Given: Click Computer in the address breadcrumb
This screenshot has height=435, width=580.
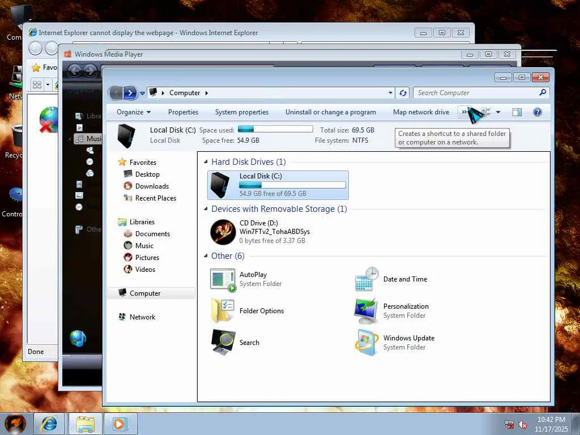Looking at the screenshot, I should click(185, 93).
